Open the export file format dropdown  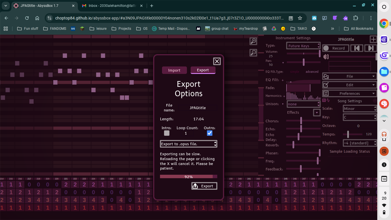tap(189, 144)
